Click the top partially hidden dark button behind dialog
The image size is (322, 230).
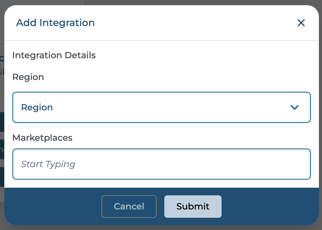click(x=2, y=122)
